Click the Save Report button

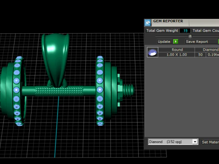click(x=201, y=41)
